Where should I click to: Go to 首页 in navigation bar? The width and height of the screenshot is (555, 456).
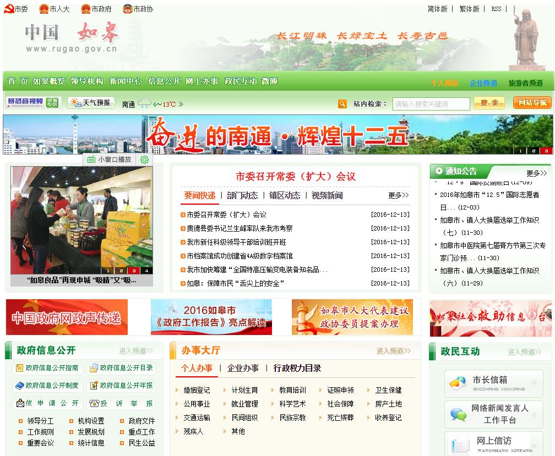coord(18,81)
